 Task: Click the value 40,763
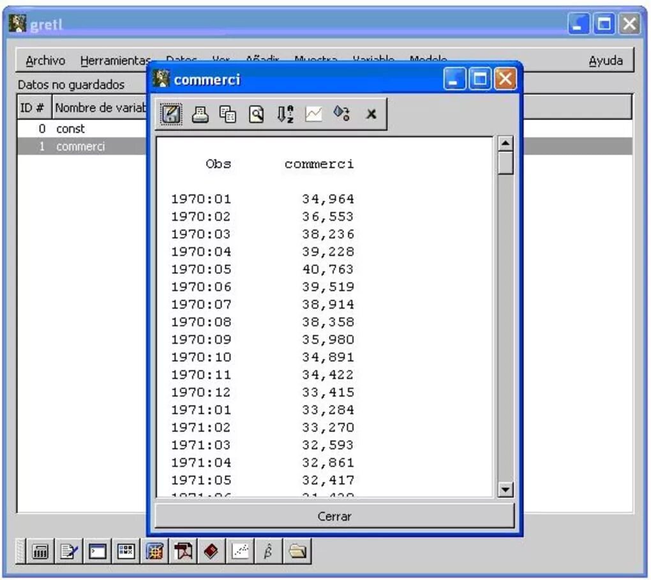pyautogui.click(x=328, y=269)
